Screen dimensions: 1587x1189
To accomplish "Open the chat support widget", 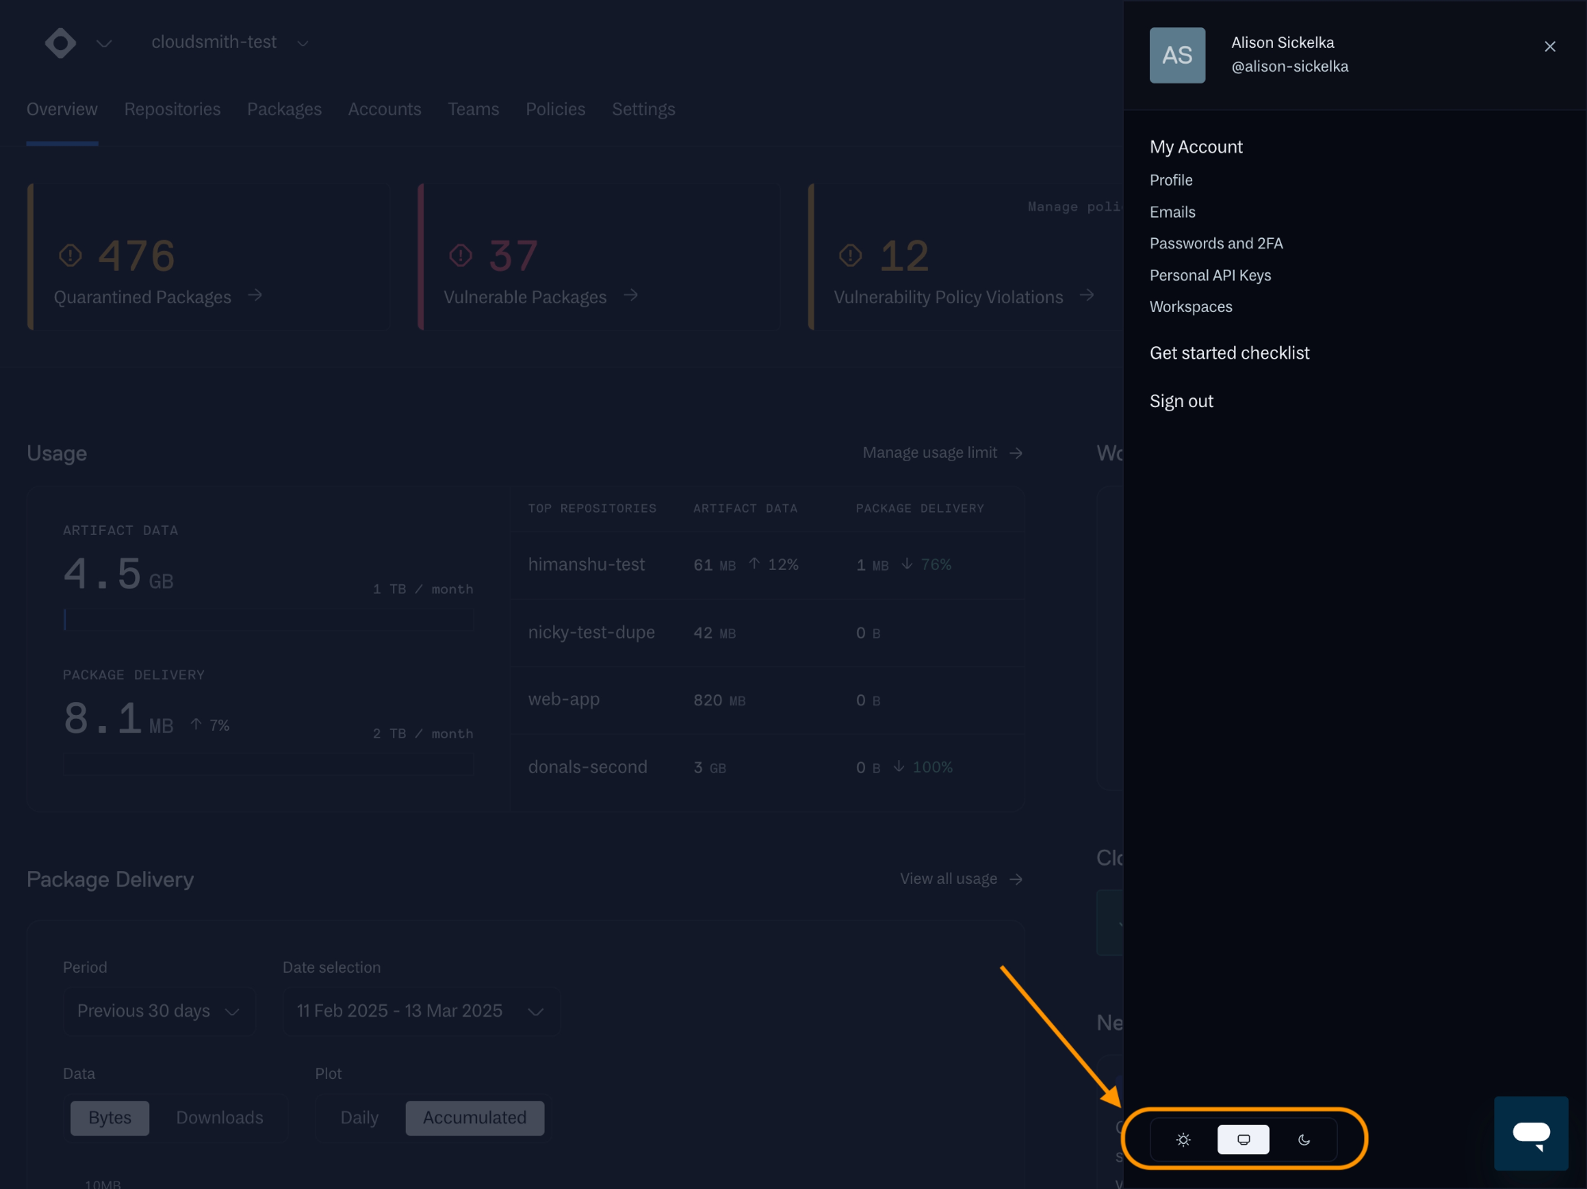I will [1530, 1133].
